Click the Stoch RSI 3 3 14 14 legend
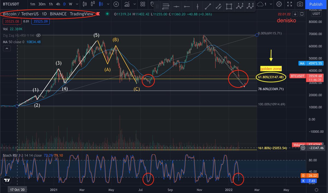Screen dimensions: 328x193 point(22,155)
